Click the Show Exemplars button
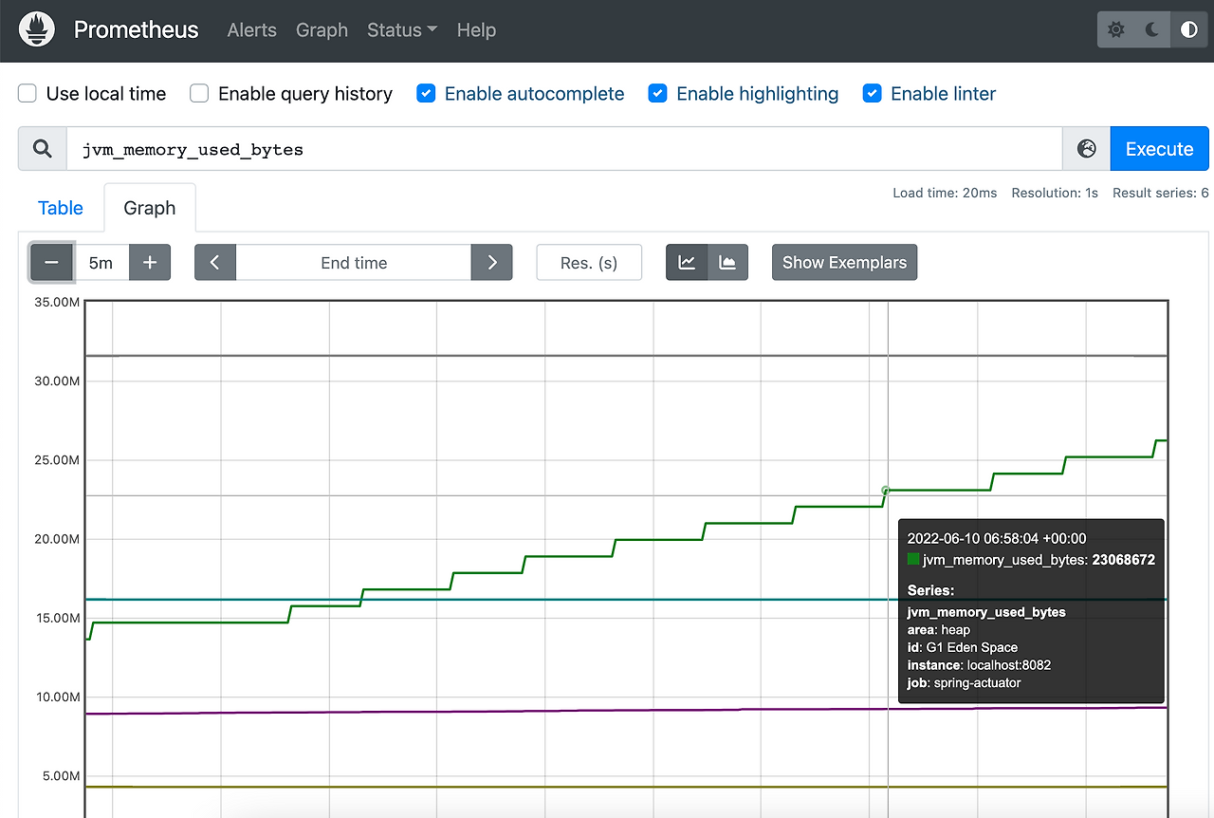Image resolution: width=1214 pixels, height=818 pixels. tap(844, 263)
